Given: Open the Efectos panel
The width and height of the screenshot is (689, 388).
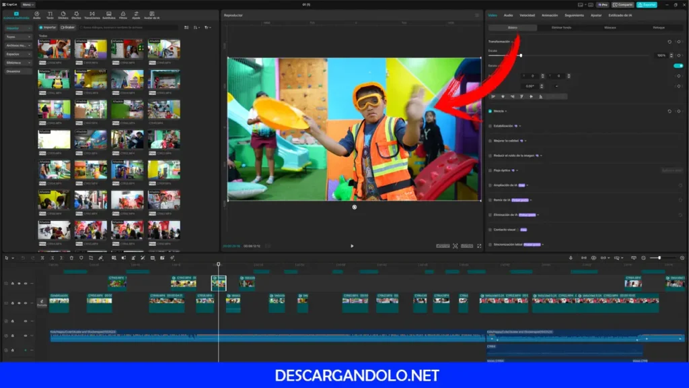Looking at the screenshot, I should [x=76, y=15].
